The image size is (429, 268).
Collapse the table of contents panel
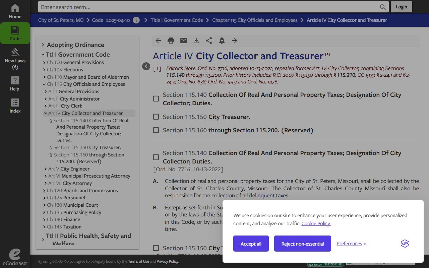point(146,66)
